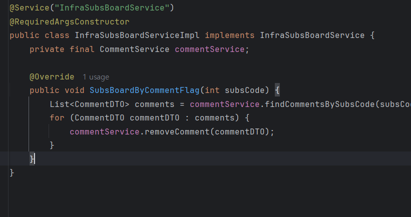411x217 pixels.
Task: Click the 'int subsCode' parameter
Action: tap(234, 90)
